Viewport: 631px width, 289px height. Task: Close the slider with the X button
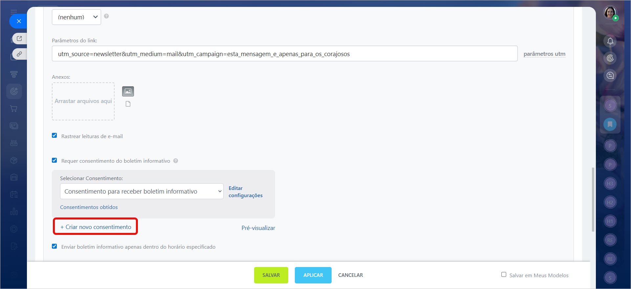tap(19, 21)
